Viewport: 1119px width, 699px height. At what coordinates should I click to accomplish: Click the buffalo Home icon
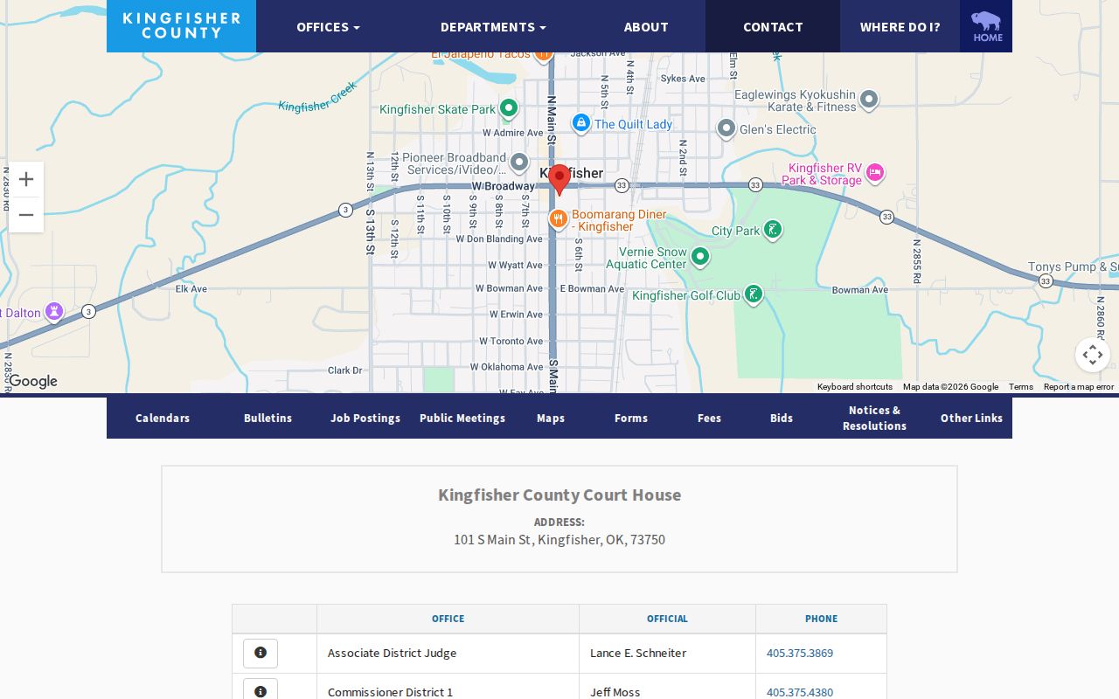[x=986, y=26]
